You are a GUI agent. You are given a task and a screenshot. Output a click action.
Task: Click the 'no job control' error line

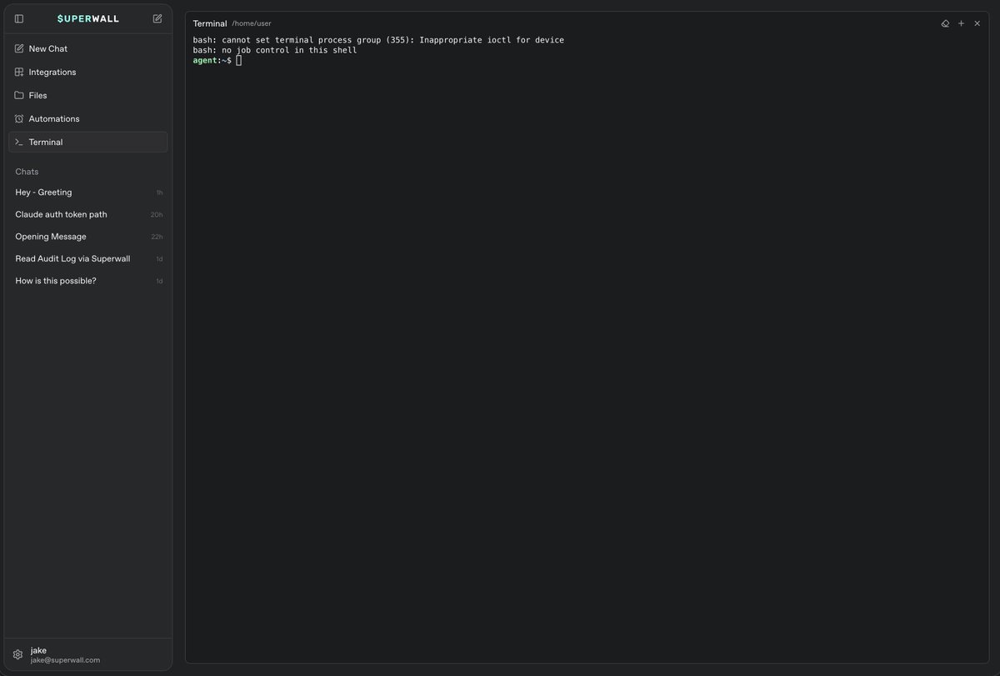[x=275, y=50]
